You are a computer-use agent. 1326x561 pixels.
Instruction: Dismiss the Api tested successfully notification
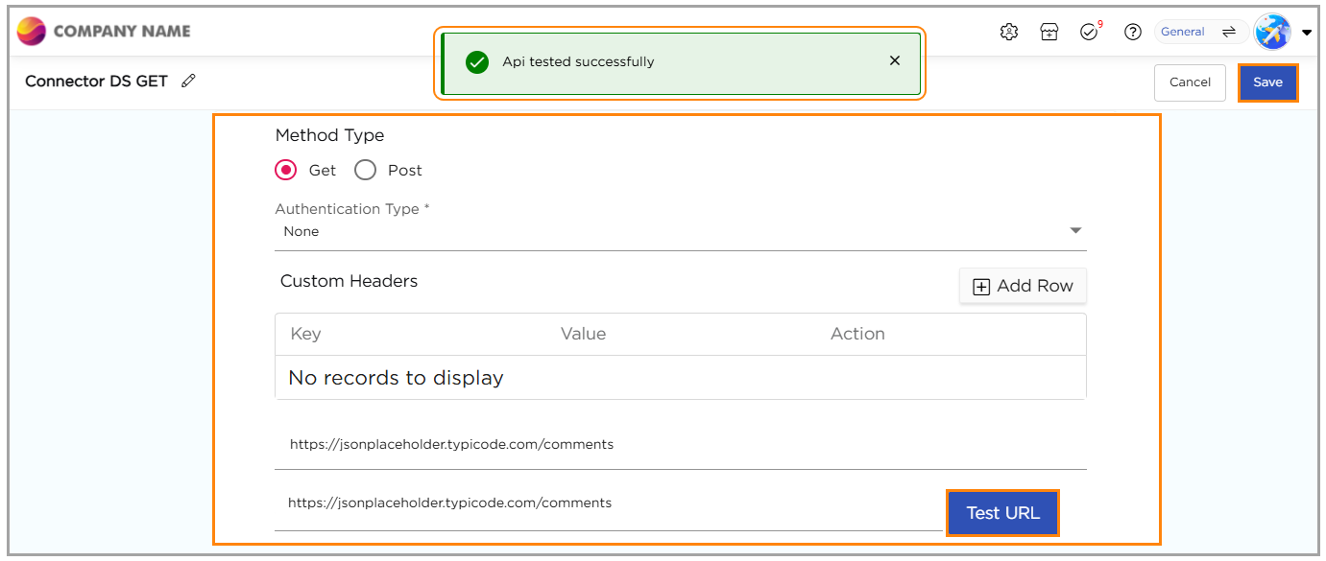point(894,61)
